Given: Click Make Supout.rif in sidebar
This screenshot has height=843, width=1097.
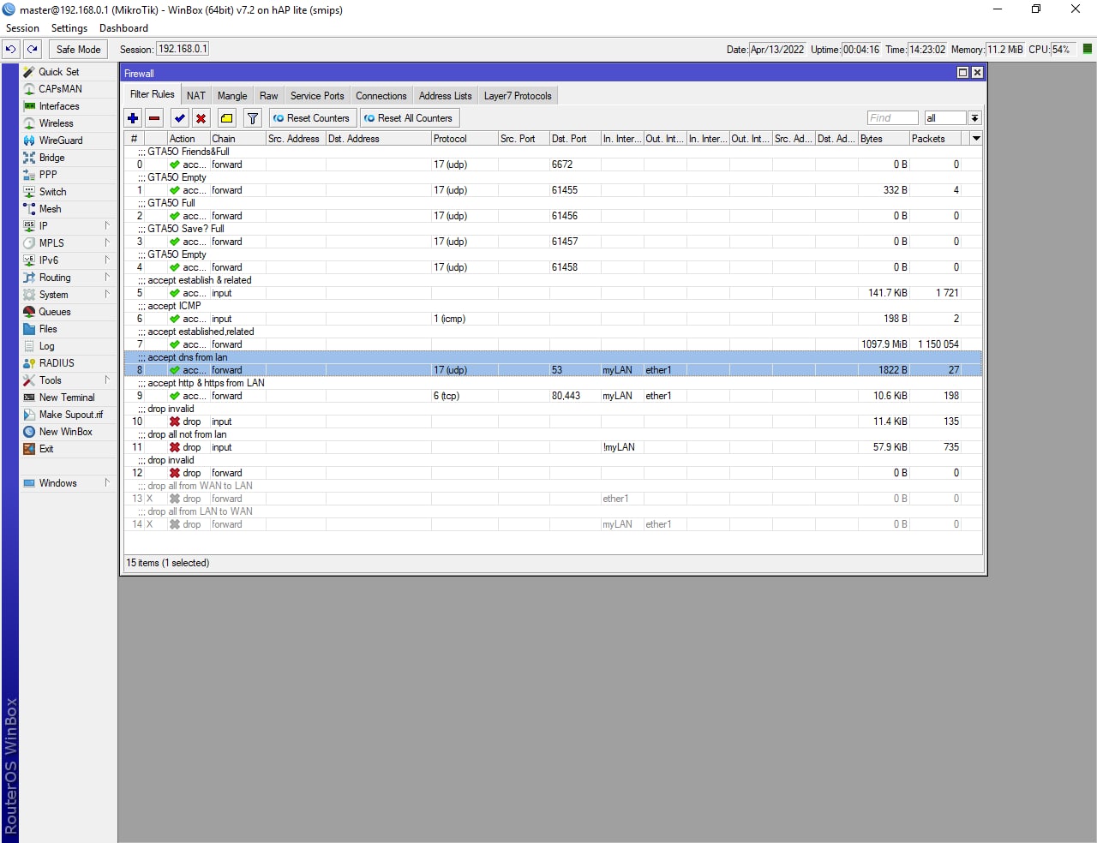Looking at the screenshot, I should coord(69,415).
